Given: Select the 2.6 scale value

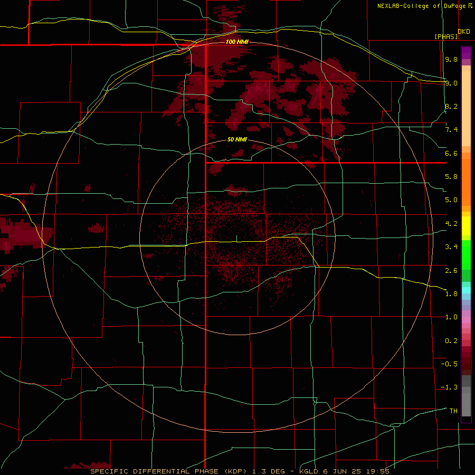Looking at the screenshot, I should coord(451,271).
